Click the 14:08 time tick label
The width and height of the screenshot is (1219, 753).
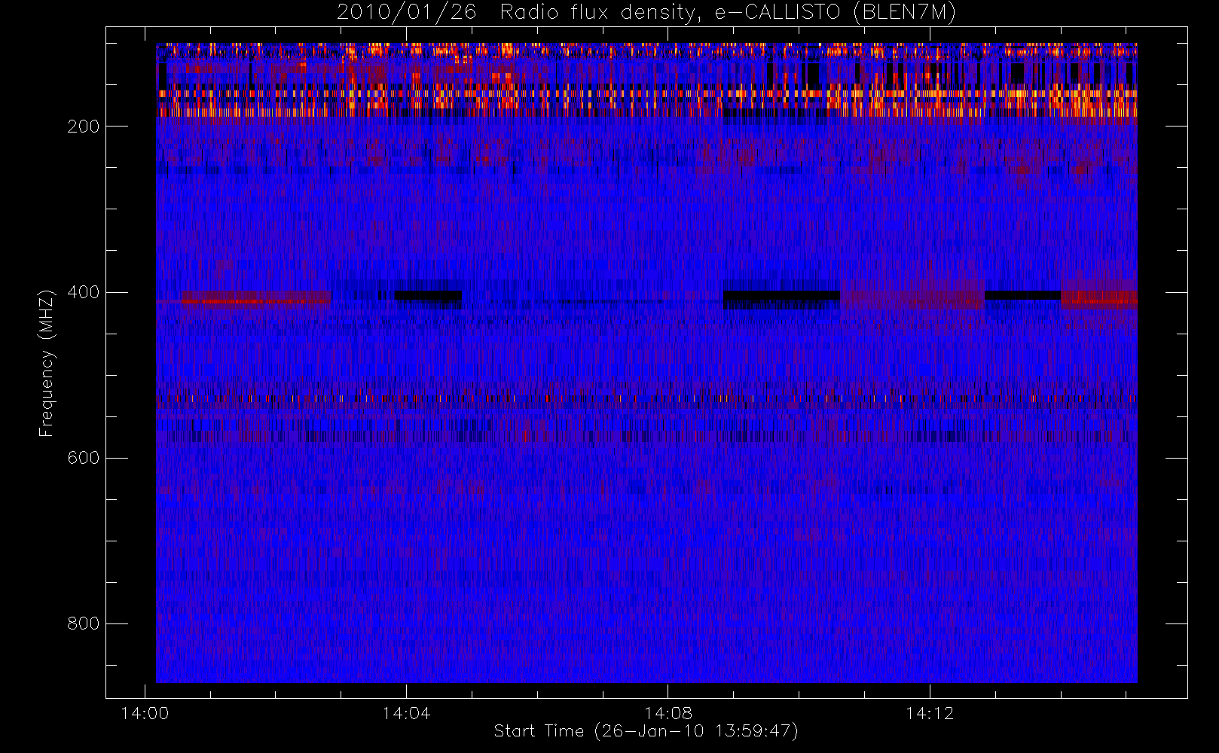pos(668,713)
